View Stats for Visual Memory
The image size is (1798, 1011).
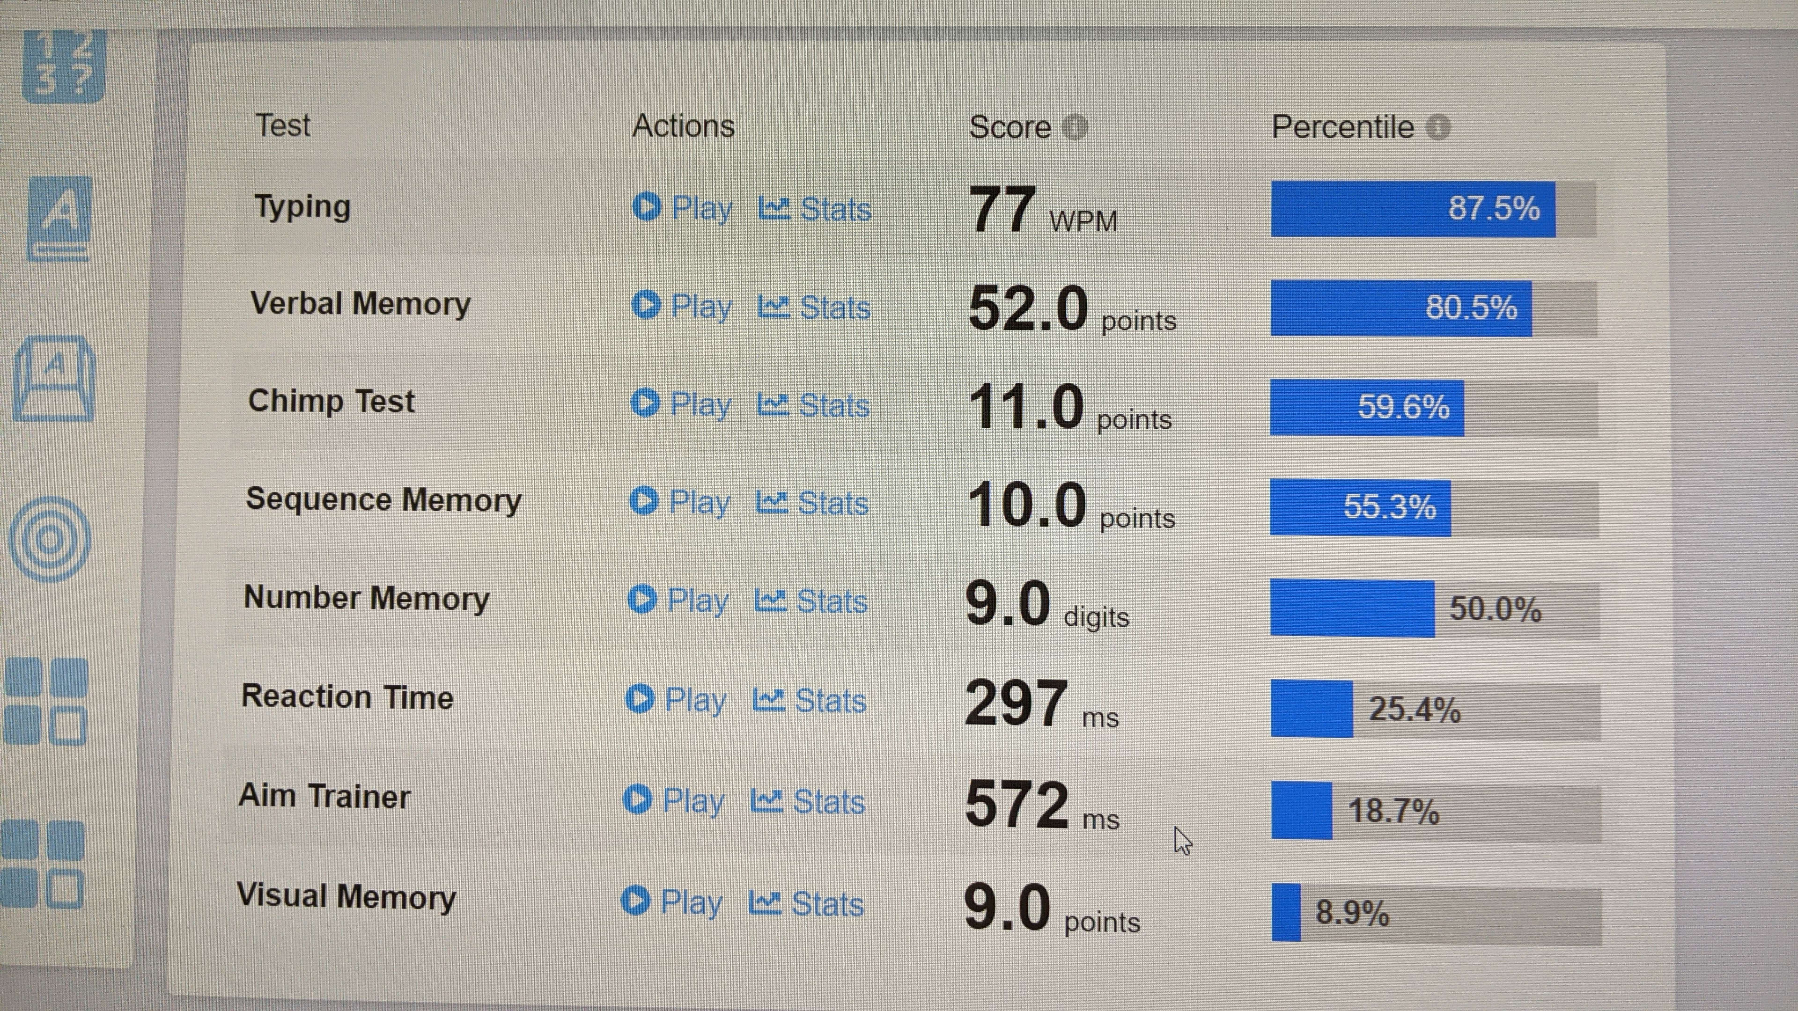point(807,903)
